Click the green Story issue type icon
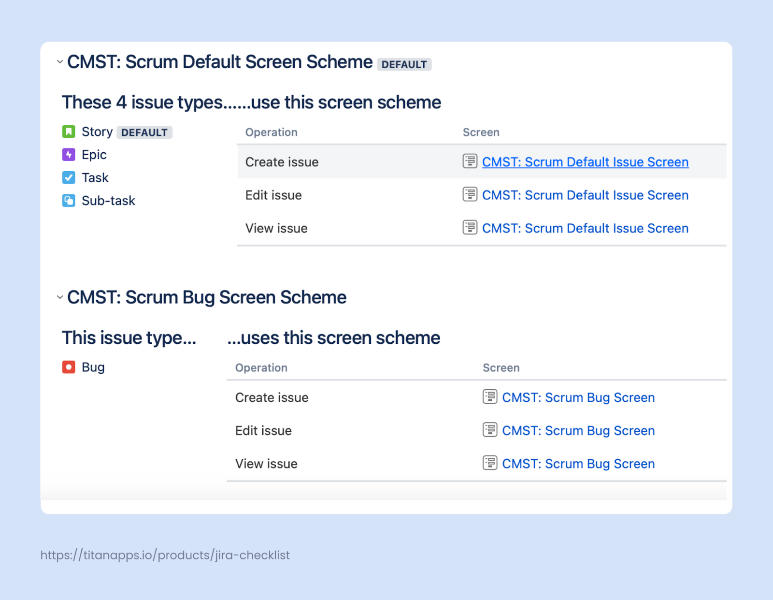773x600 pixels. (x=69, y=132)
